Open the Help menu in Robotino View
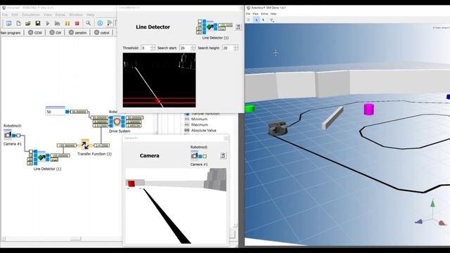 (91, 15)
